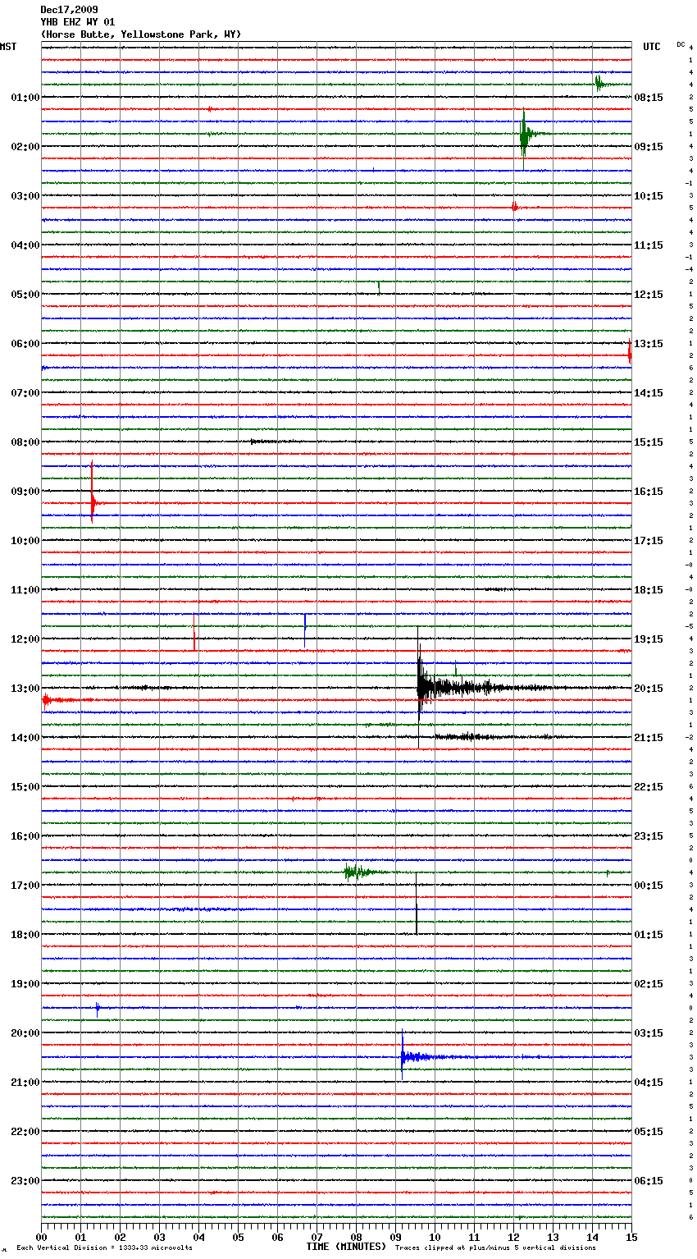This screenshot has height=1259, width=697.
Task: Select the 01:00 MST row label
Action: point(25,98)
